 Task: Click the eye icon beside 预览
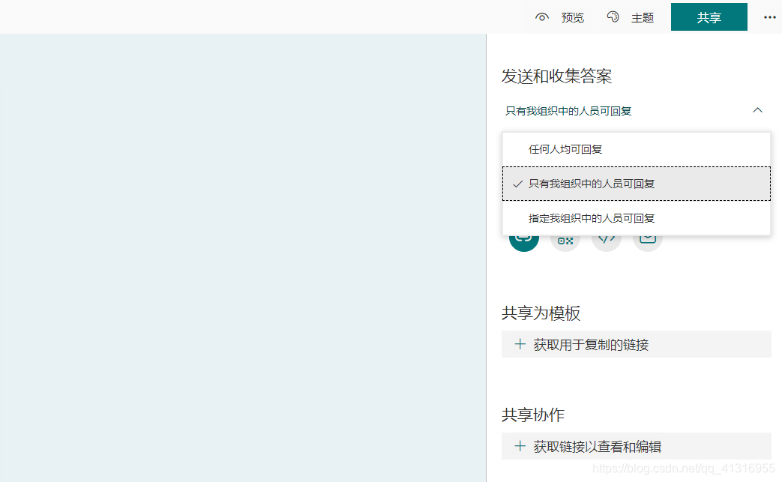tap(541, 16)
